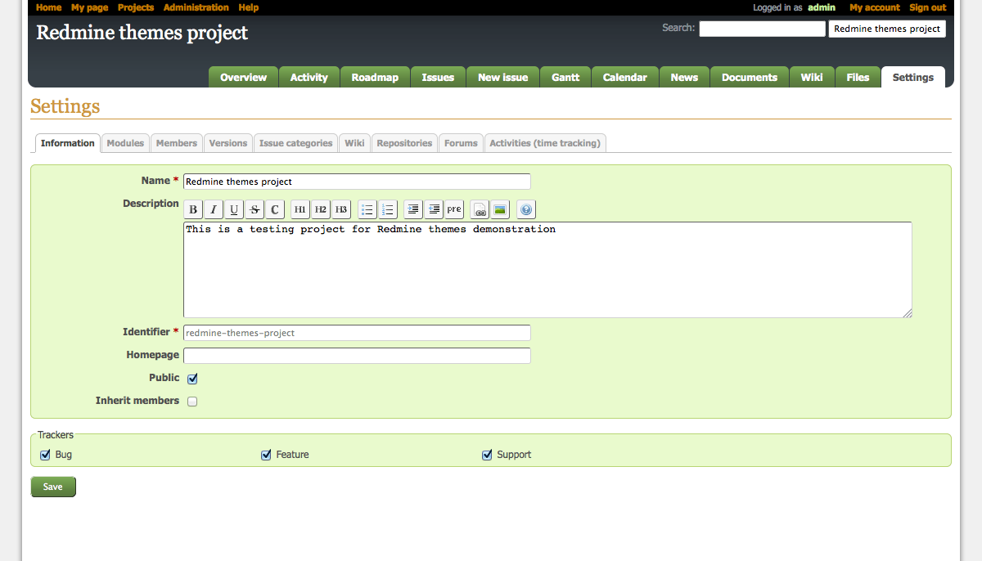Open the Activity main tab

point(309,78)
